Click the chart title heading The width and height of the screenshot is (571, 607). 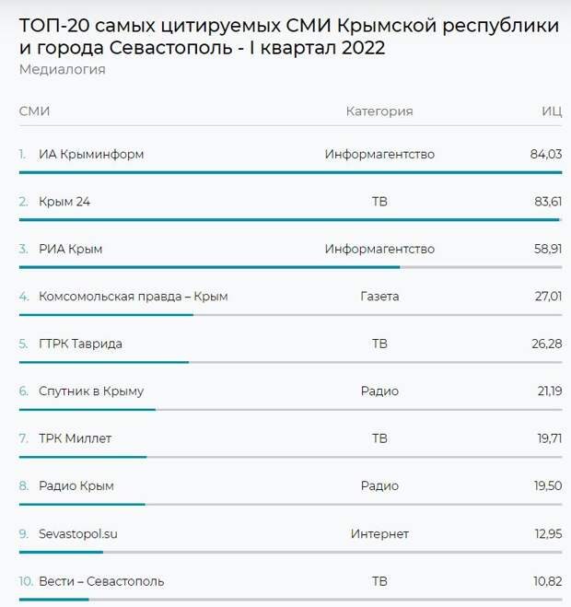pyautogui.click(x=287, y=37)
